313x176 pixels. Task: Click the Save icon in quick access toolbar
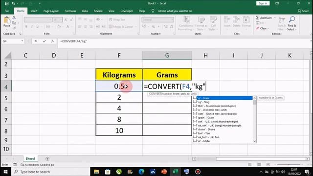(6, 3)
